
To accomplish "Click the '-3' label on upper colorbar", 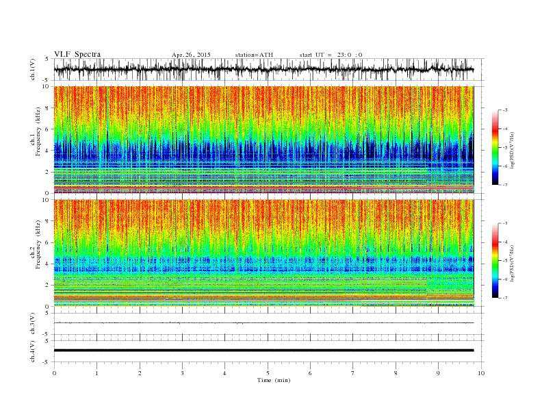I will tap(505, 110).
